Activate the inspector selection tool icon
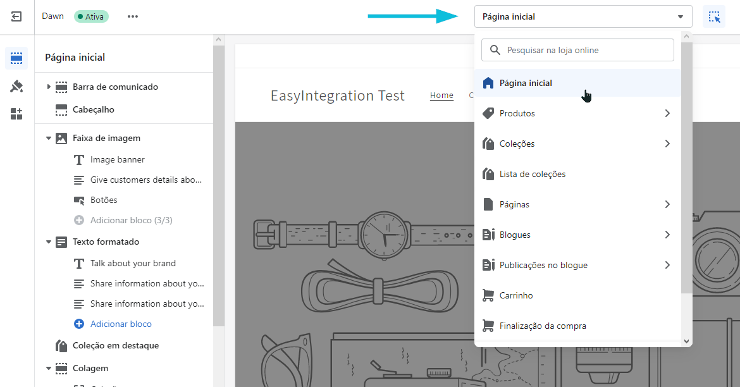 [x=715, y=17]
